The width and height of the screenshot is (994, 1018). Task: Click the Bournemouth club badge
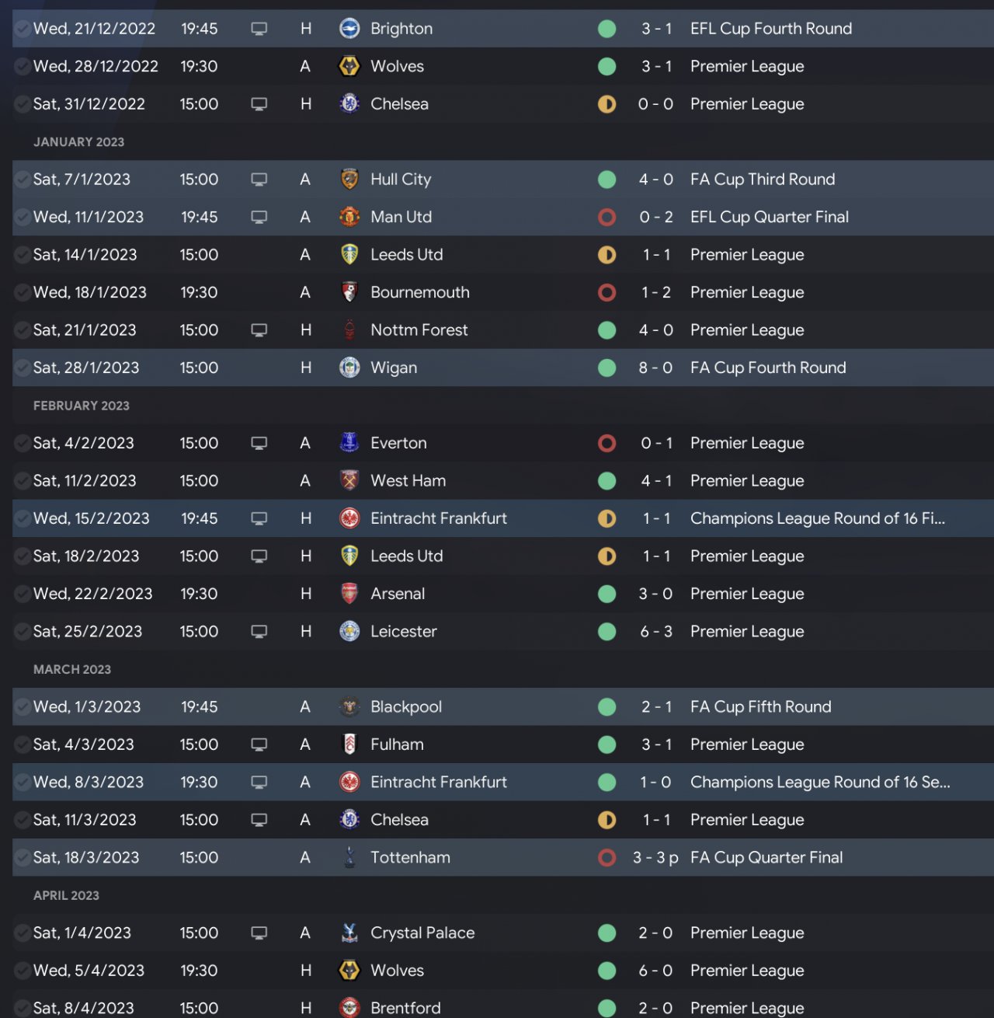point(349,292)
